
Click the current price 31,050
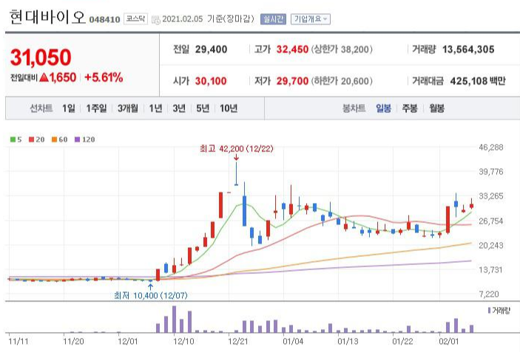pos(41,58)
